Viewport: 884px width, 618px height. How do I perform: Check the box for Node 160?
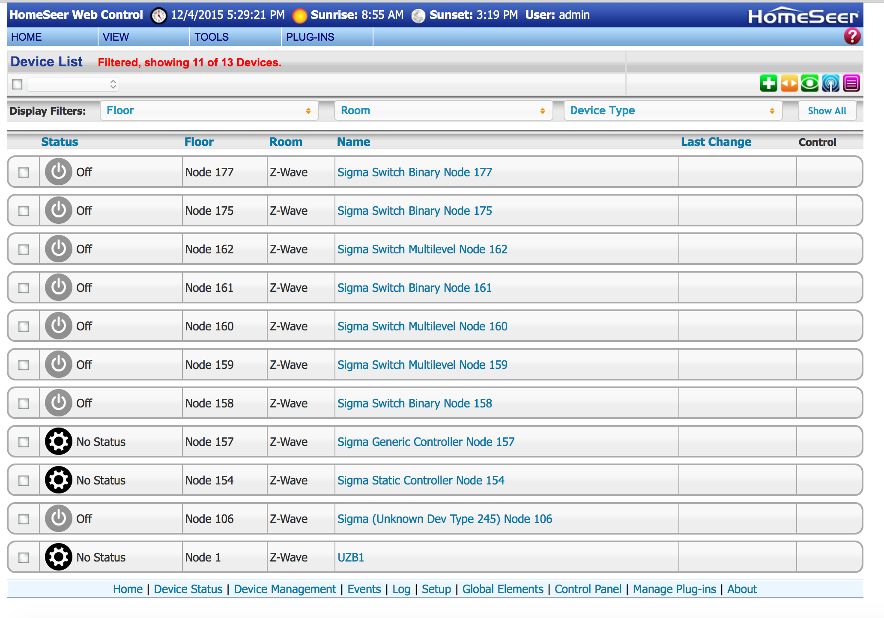[24, 327]
